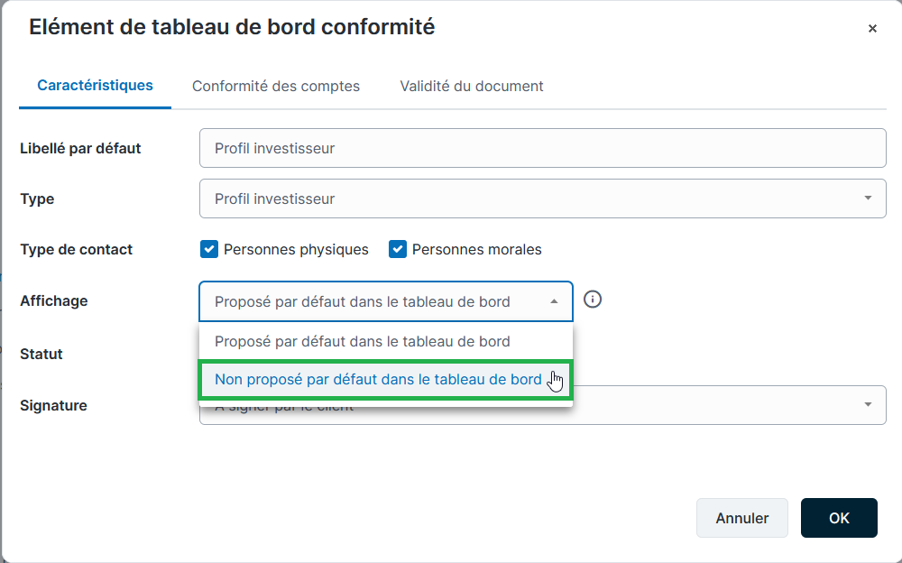The image size is (902, 563).
Task: Switch to the Caractéristiques tab
Action: pos(95,86)
